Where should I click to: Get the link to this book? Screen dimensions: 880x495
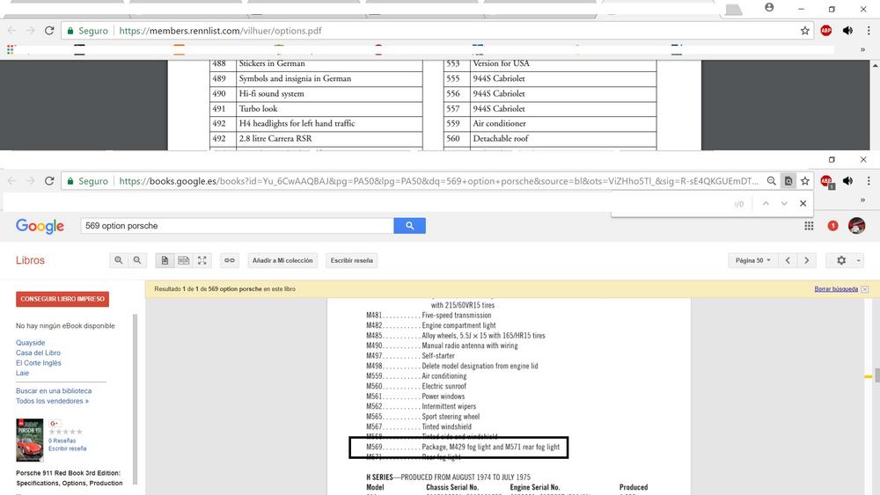pyautogui.click(x=230, y=260)
